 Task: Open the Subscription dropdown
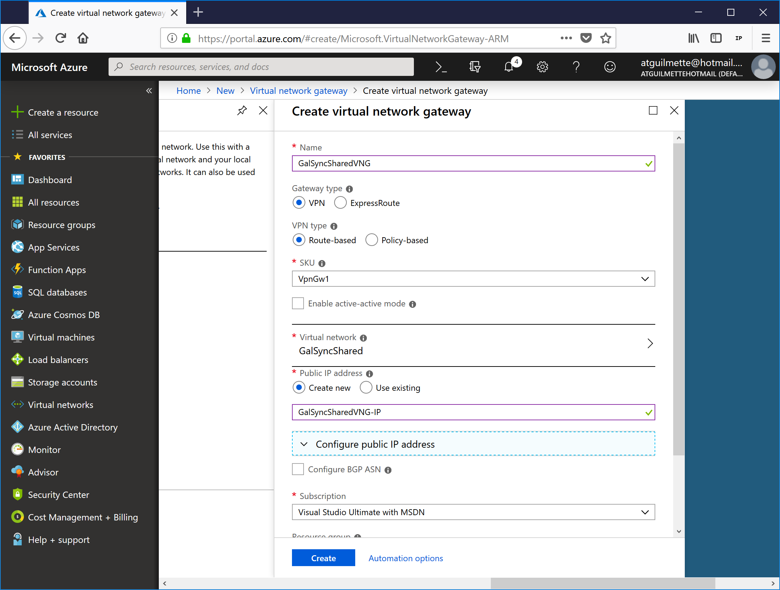click(473, 512)
